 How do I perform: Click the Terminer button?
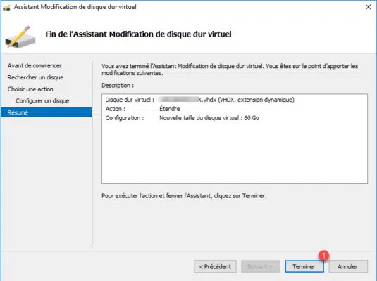[304, 266]
